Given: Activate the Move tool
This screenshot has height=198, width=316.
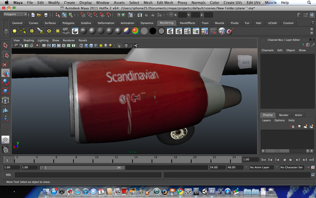Looking at the screenshot, I should pyautogui.click(x=5, y=73).
